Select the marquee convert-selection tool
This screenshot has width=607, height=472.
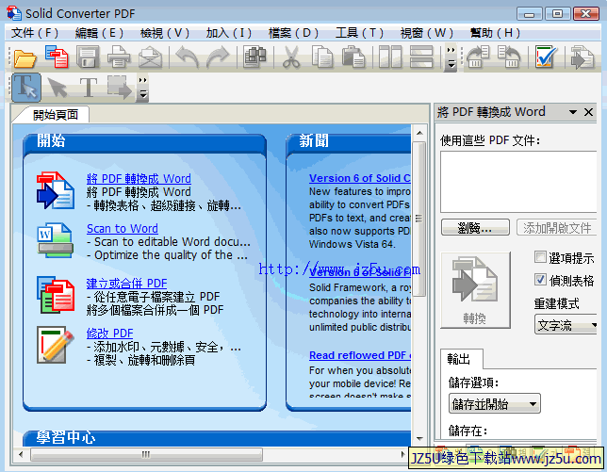click(120, 87)
